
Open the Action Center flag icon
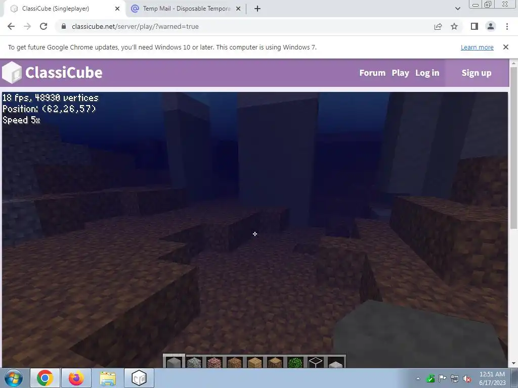[442, 378]
